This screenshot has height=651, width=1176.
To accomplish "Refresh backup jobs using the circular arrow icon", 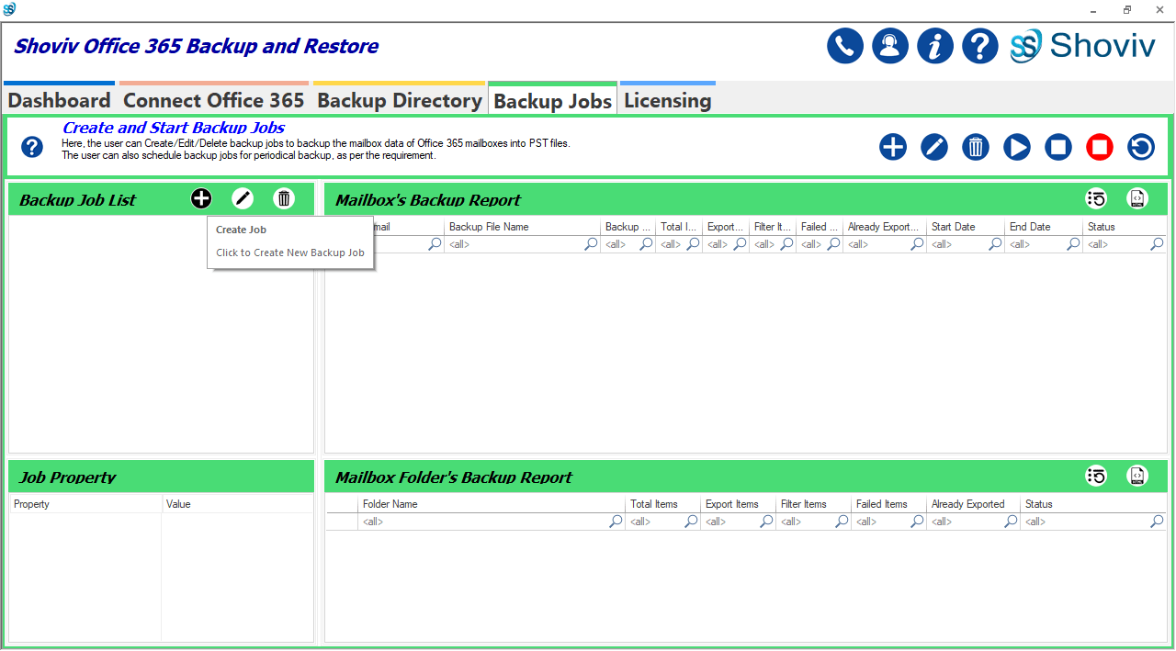I will [1140, 147].
